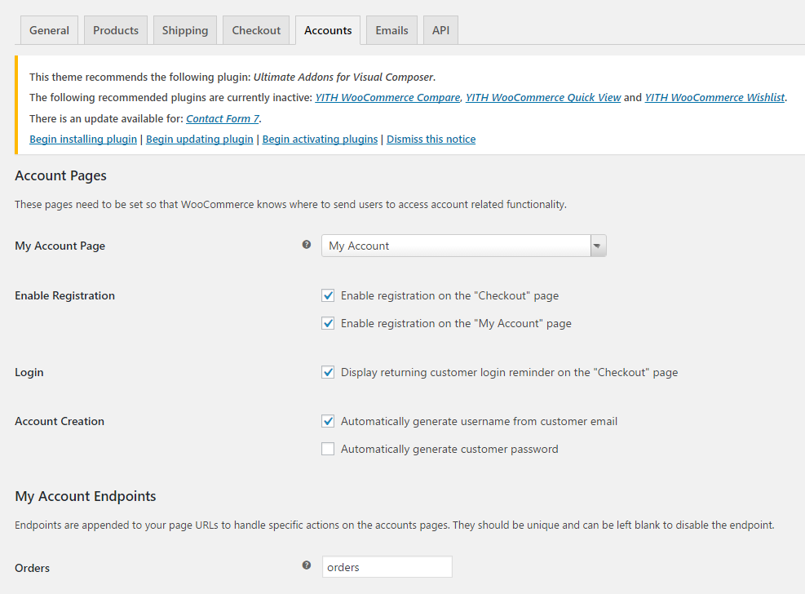The width and height of the screenshot is (805, 594).
Task: Open YITH WooCommerce Compare link
Action: click(x=387, y=98)
